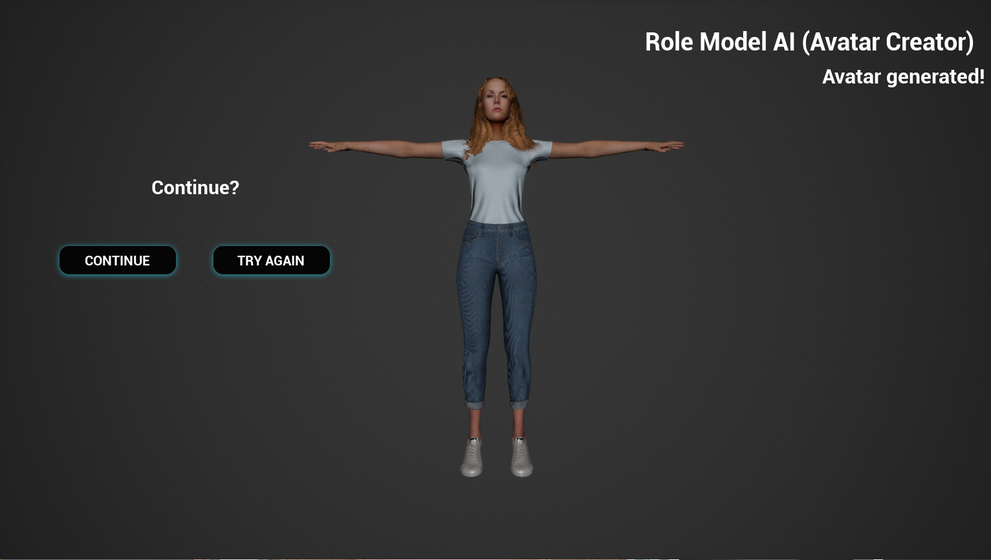Click TRY AGAIN to regenerate the avatar

271,260
